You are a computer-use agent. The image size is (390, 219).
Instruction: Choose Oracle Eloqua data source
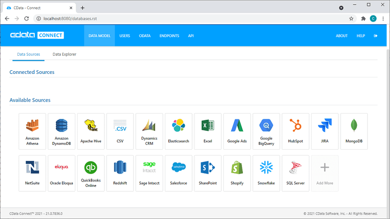[x=62, y=173]
